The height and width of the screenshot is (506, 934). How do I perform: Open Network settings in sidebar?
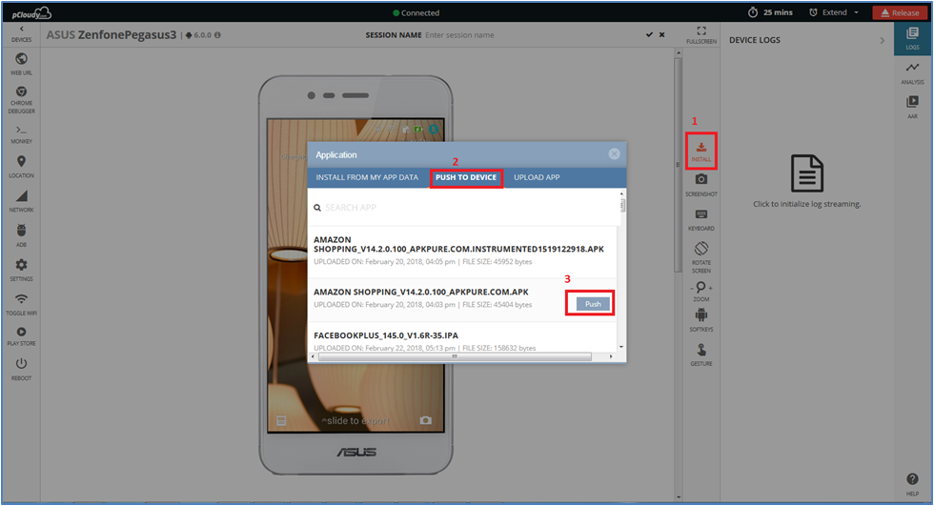(21, 202)
